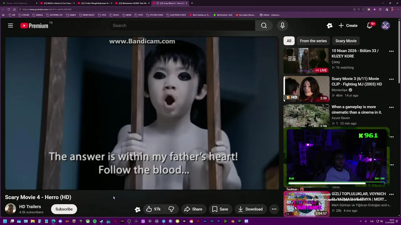401x225 pixels.
Task: Open a new browser tab with plus
Action: click(x=192, y=3)
